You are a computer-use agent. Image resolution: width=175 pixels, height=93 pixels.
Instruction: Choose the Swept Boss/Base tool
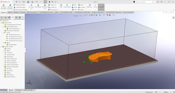click(19, 5)
